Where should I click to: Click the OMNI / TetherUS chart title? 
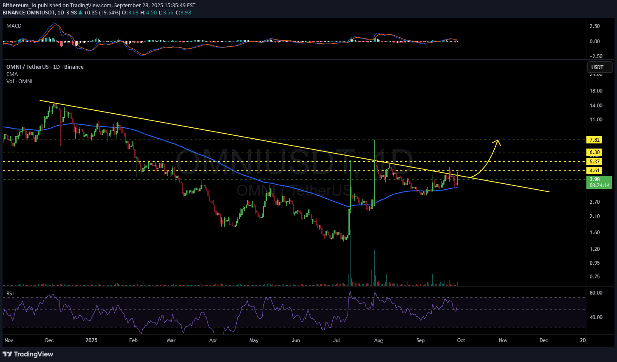45,67
